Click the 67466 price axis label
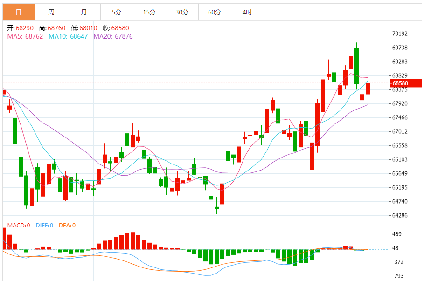This screenshot has height=281, width=424. coord(400,117)
